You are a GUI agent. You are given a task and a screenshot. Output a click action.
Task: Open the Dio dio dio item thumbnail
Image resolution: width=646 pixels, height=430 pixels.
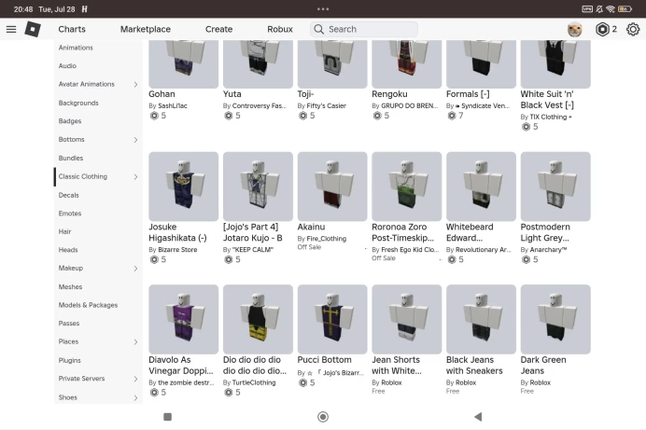point(258,319)
